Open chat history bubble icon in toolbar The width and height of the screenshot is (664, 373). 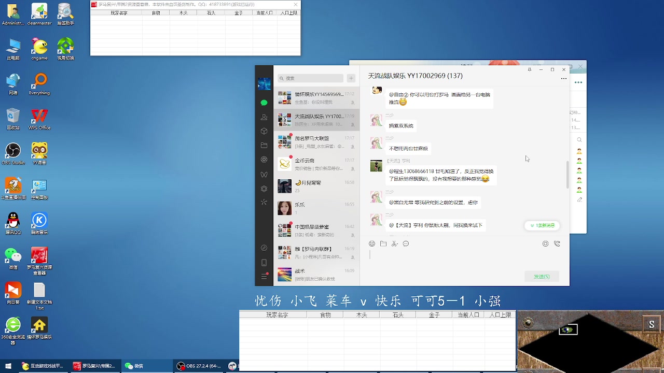406,243
